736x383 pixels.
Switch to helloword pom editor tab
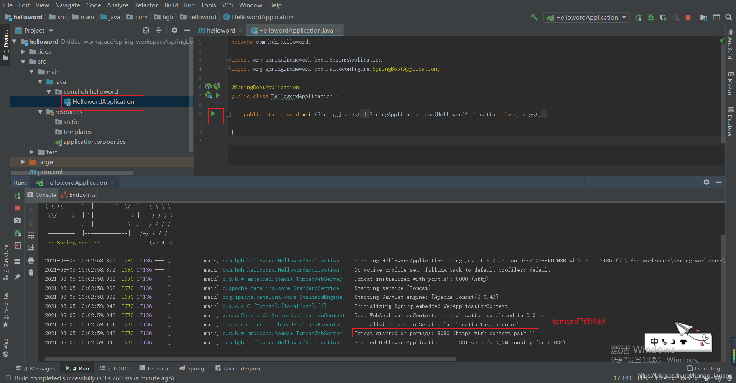pyautogui.click(x=220, y=30)
